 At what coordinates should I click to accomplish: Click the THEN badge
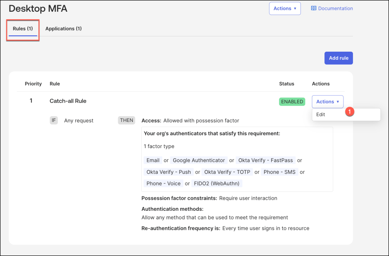pyautogui.click(x=127, y=120)
